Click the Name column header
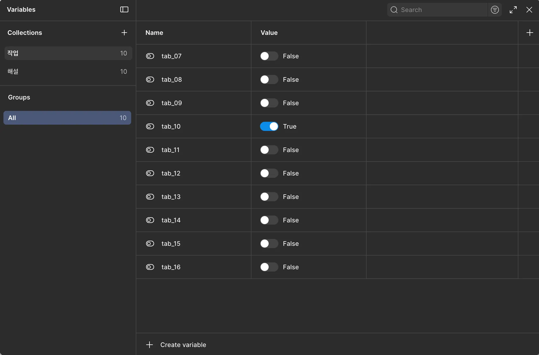 (x=154, y=33)
